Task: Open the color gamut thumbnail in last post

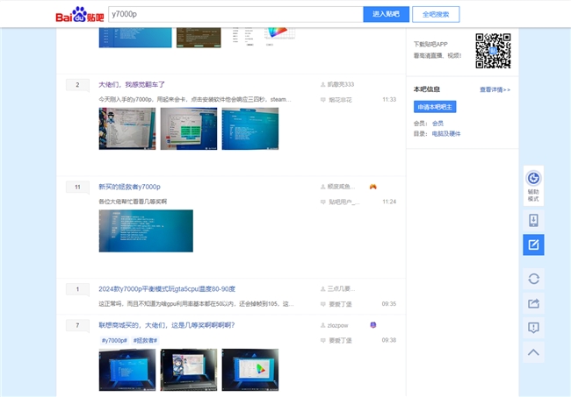Action: point(250,370)
